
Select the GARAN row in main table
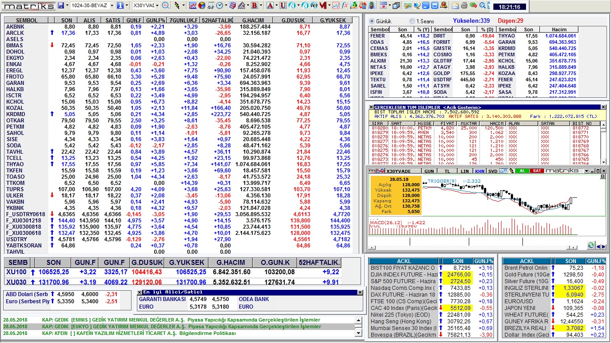pos(178,83)
